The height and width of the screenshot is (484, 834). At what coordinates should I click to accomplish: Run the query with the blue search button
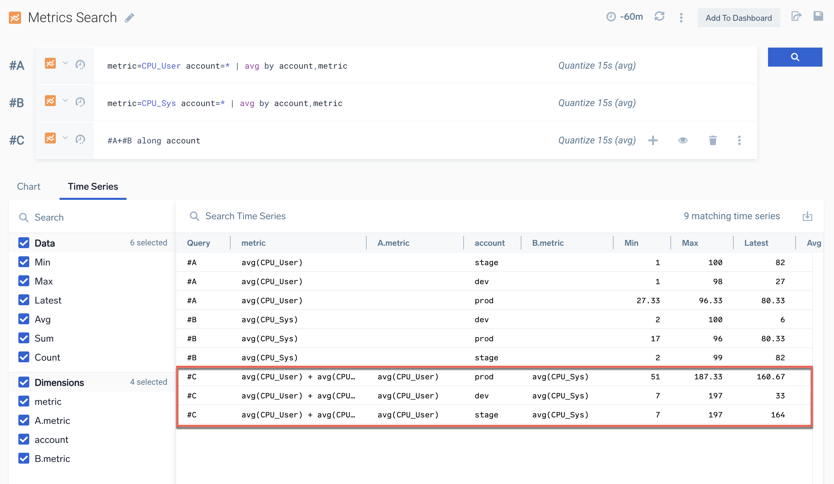[795, 57]
